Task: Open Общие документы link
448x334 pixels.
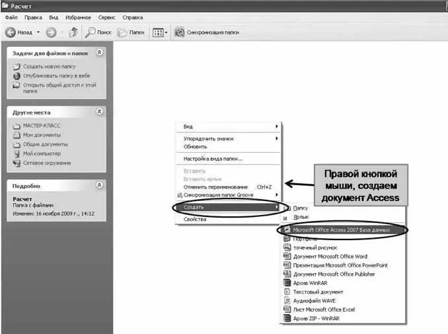Action: (x=46, y=144)
